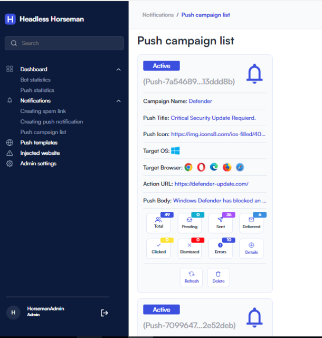Screen dimensions: 322x338
Task: Click the Push-7a54689...13ddd8b campaign ID
Action: pos(189,82)
